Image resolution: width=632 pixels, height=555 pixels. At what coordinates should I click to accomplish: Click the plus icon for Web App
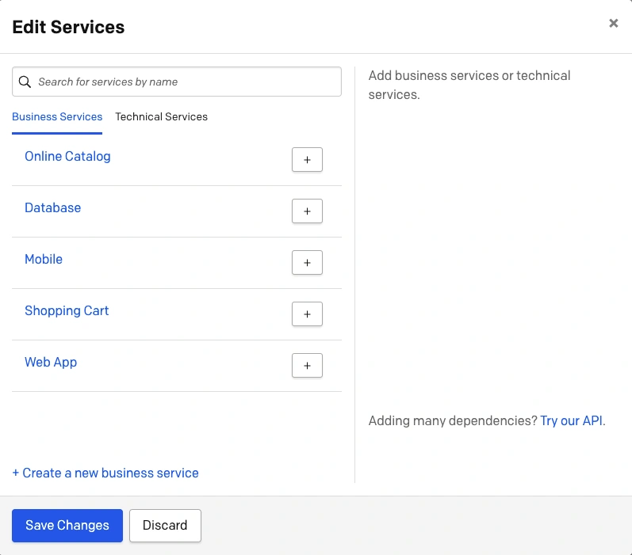click(x=307, y=366)
